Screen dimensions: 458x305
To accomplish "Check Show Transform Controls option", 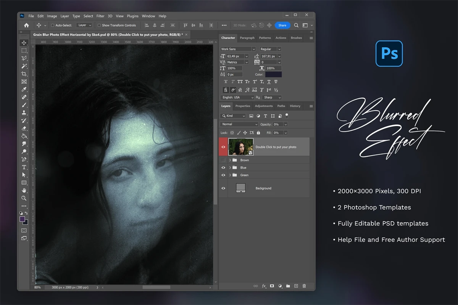I will pos(99,25).
